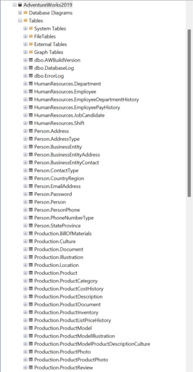Expand the Production.BillOfMaterials table node

pos(26,233)
